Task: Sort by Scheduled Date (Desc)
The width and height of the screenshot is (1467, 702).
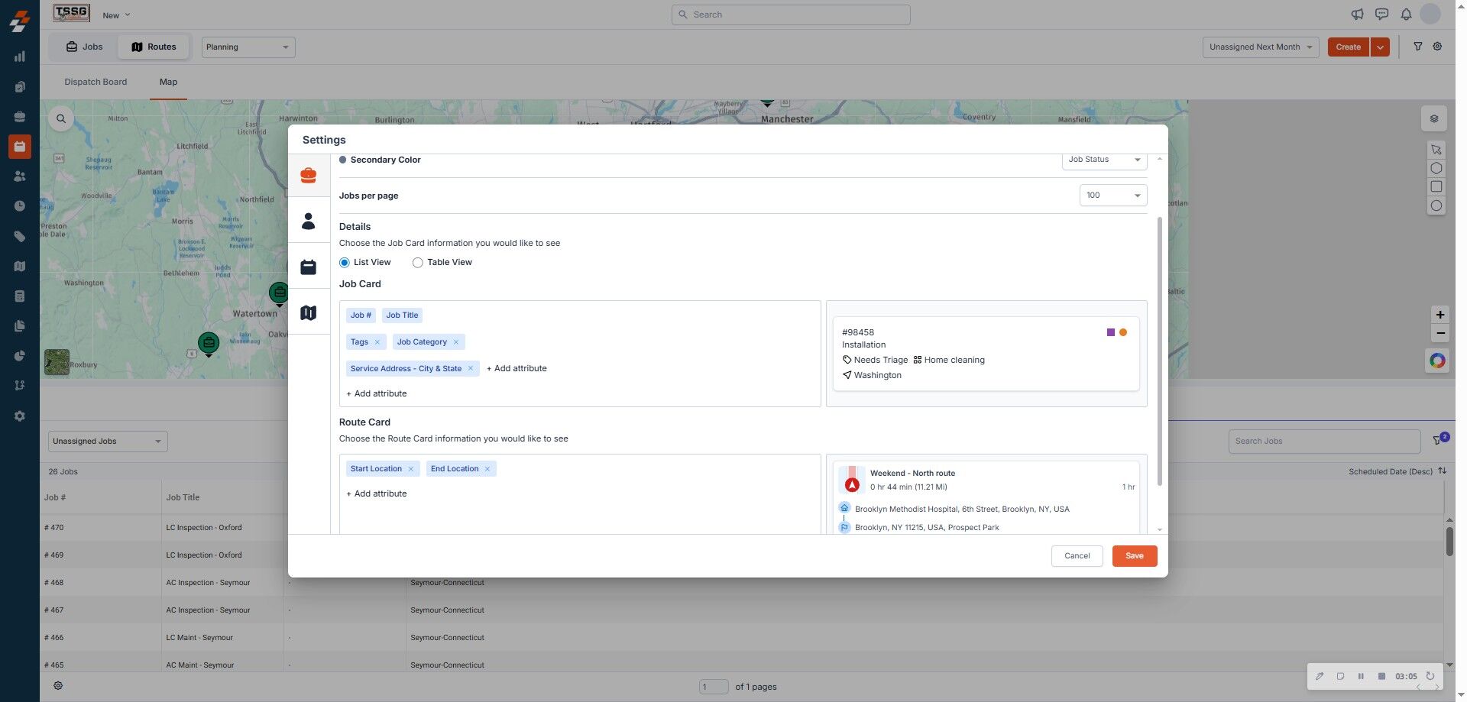Action: click(1397, 471)
